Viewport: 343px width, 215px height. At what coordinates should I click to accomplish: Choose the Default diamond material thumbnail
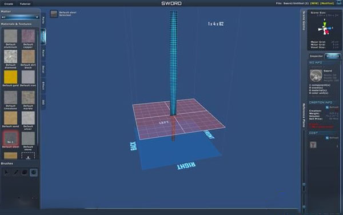pos(10,57)
